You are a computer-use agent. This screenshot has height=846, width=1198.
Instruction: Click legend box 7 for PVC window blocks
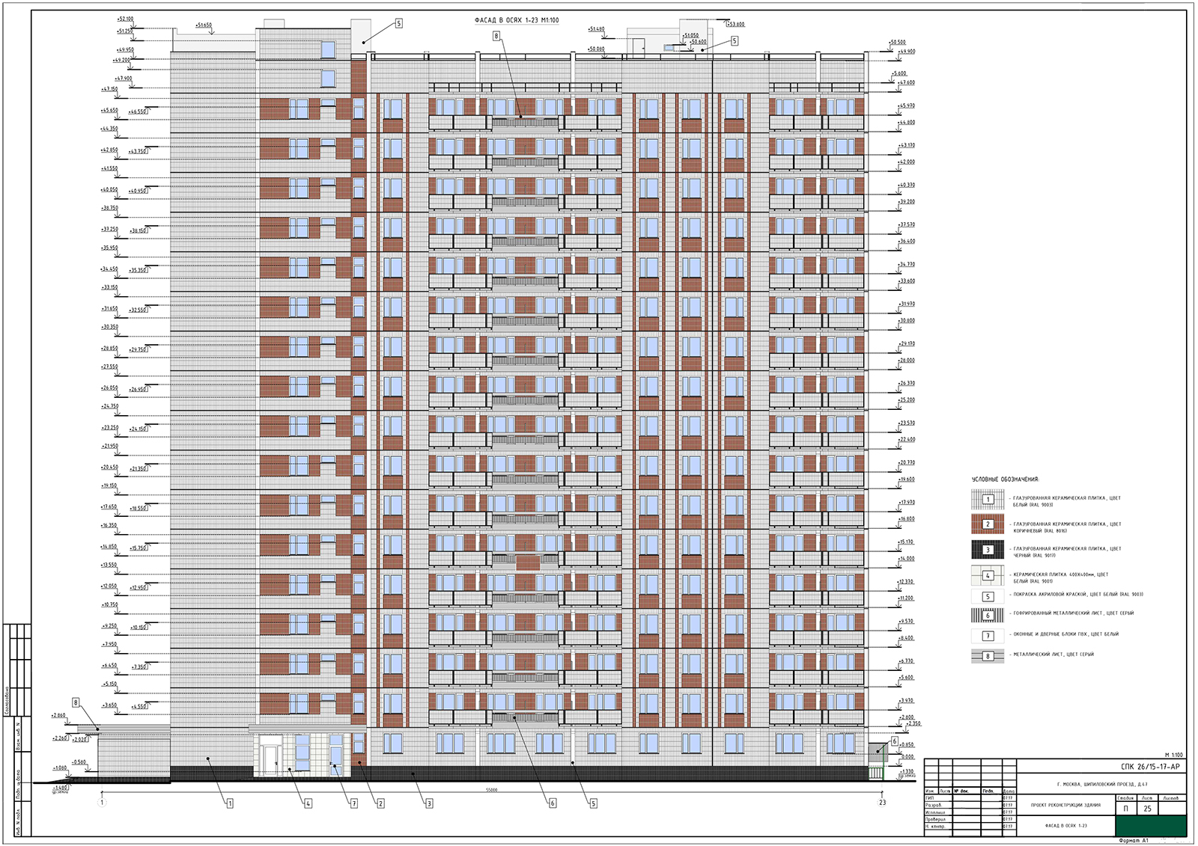click(988, 636)
